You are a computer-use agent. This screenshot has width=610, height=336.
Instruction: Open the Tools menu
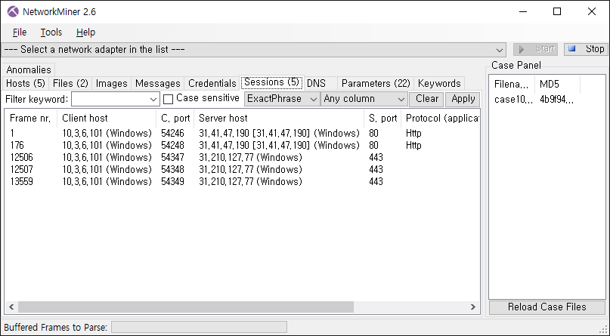[51, 32]
